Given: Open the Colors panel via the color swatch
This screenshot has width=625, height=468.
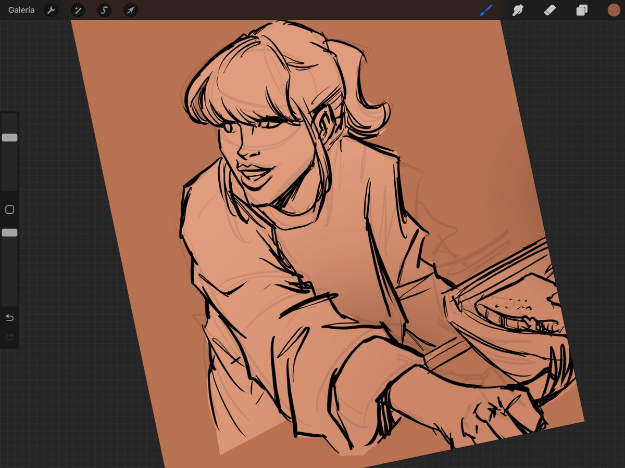Looking at the screenshot, I should point(614,10).
